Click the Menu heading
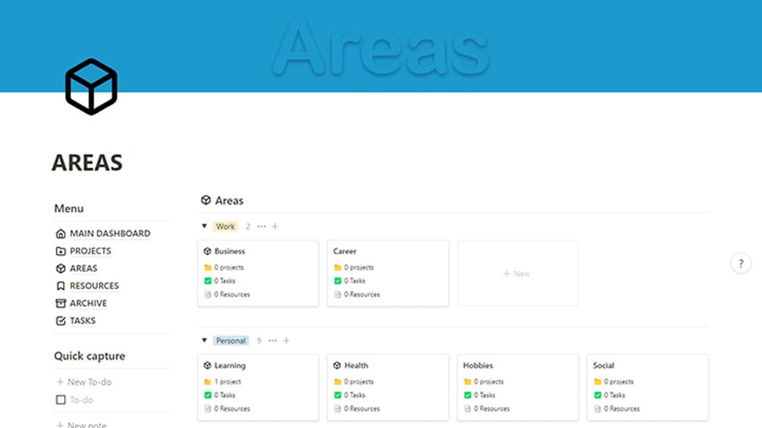Image resolution: width=762 pixels, height=428 pixels. (69, 208)
